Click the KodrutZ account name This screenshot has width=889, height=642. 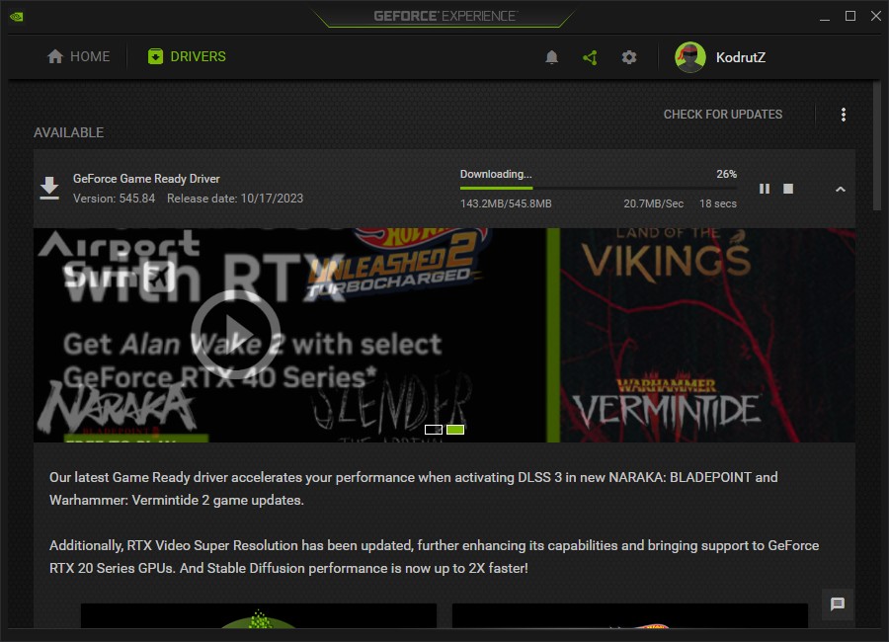click(741, 57)
